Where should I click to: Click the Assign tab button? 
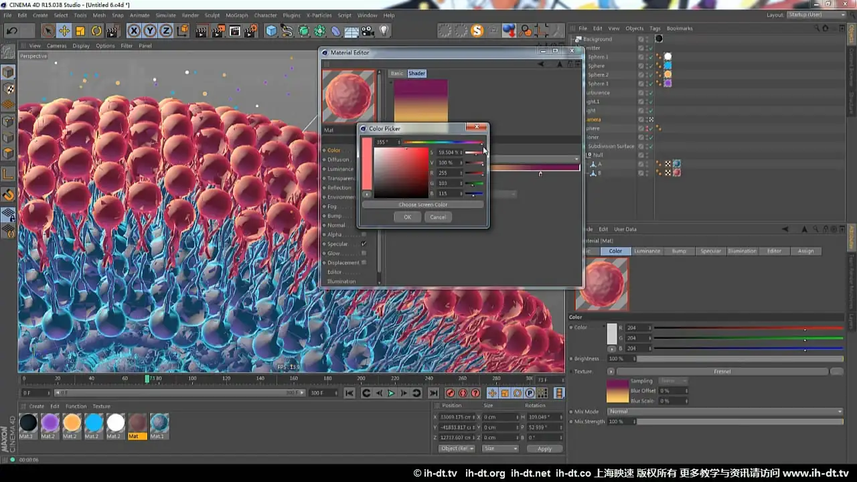point(806,251)
